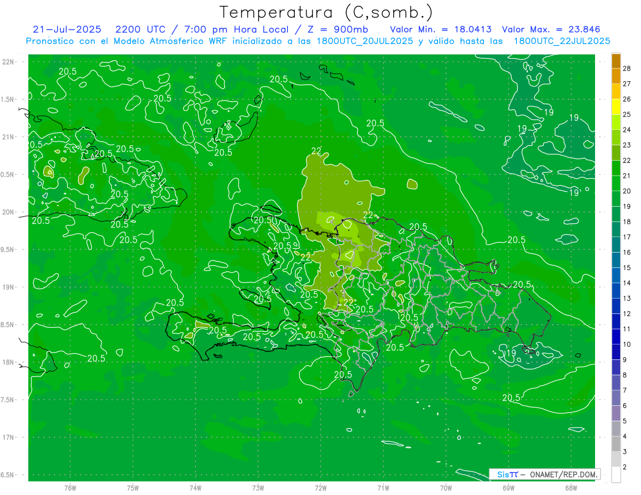Click the "2200 UTC" time text
This screenshot has height=495, width=641.
point(140,29)
